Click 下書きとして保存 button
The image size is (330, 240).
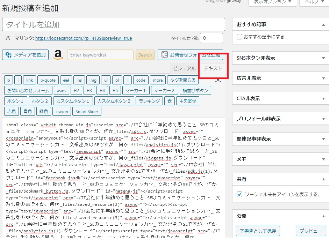coord(258,231)
